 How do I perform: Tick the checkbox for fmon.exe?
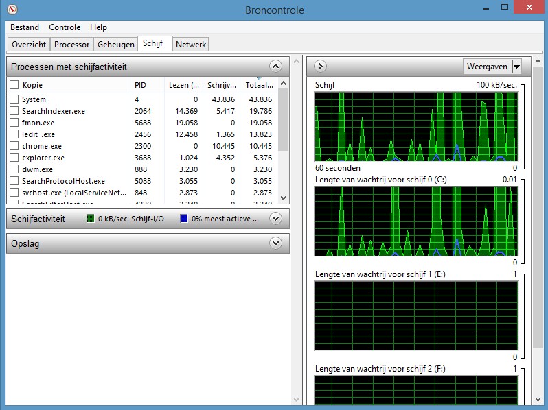pyautogui.click(x=14, y=123)
